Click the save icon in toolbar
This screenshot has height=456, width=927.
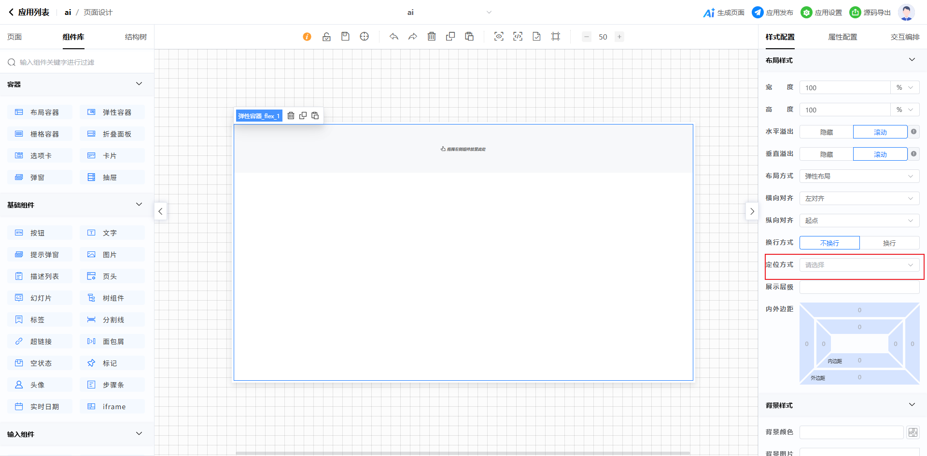345,37
